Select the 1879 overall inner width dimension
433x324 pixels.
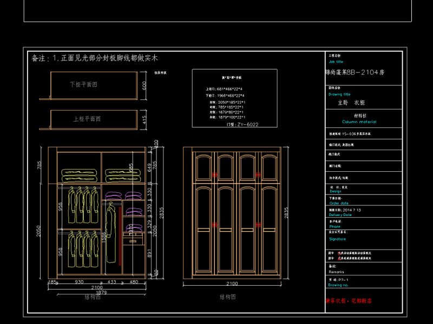(101, 292)
